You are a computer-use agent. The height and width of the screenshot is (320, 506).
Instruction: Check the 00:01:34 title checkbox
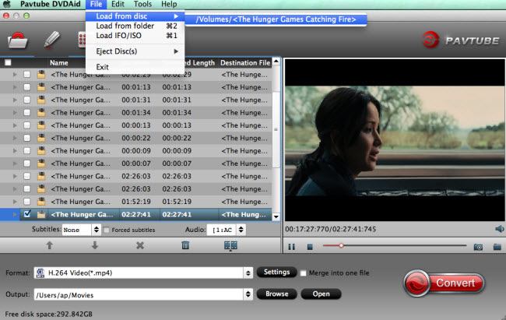coord(27,112)
